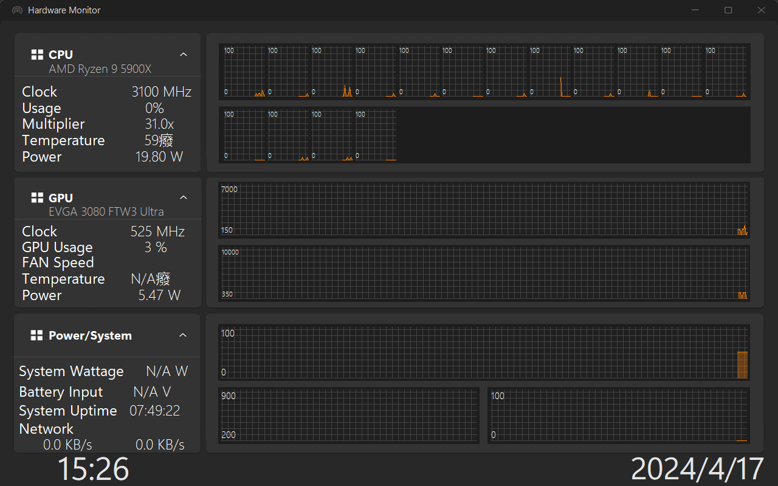Click the graph scaled 200 to 900

tap(349, 416)
